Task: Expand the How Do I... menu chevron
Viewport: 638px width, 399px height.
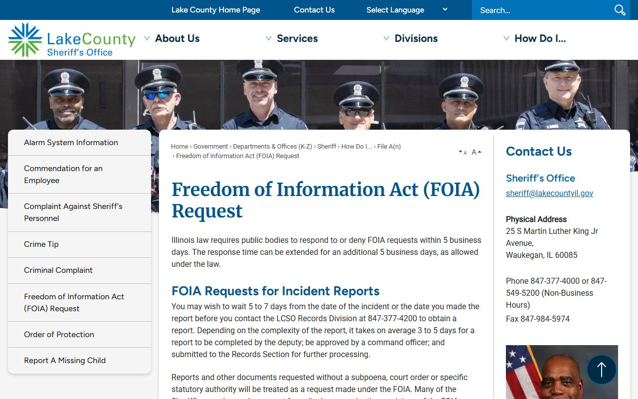Action: pos(506,38)
